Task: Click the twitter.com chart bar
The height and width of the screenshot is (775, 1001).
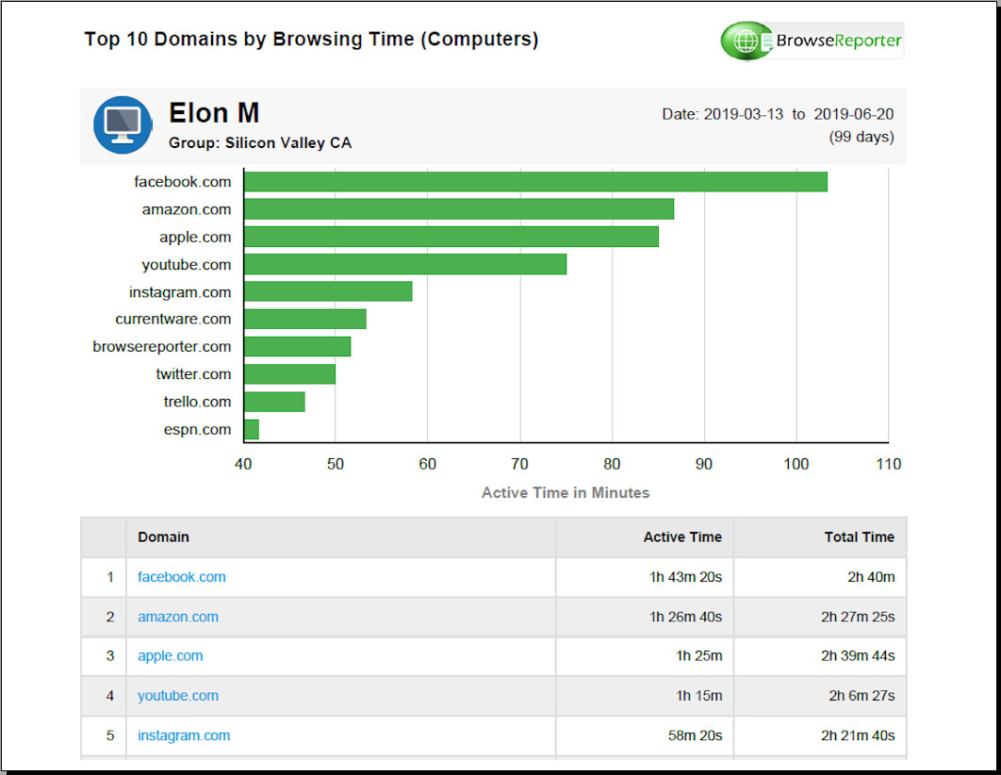Action: pyautogui.click(x=290, y=374)
